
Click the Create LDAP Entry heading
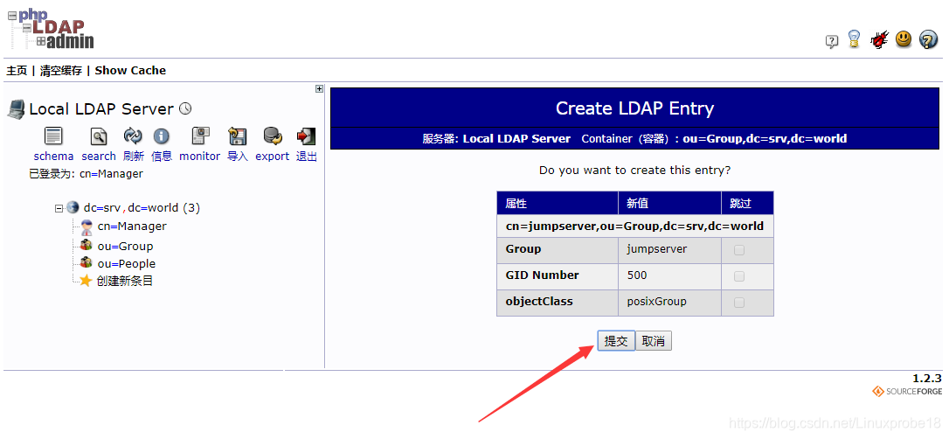[635, 108]
